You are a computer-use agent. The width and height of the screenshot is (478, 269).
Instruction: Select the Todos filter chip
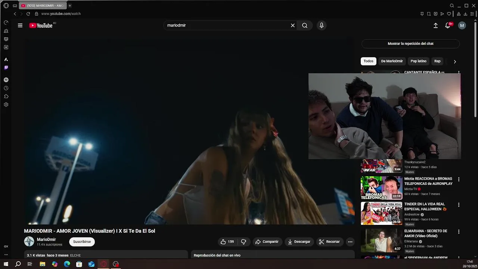368,61
